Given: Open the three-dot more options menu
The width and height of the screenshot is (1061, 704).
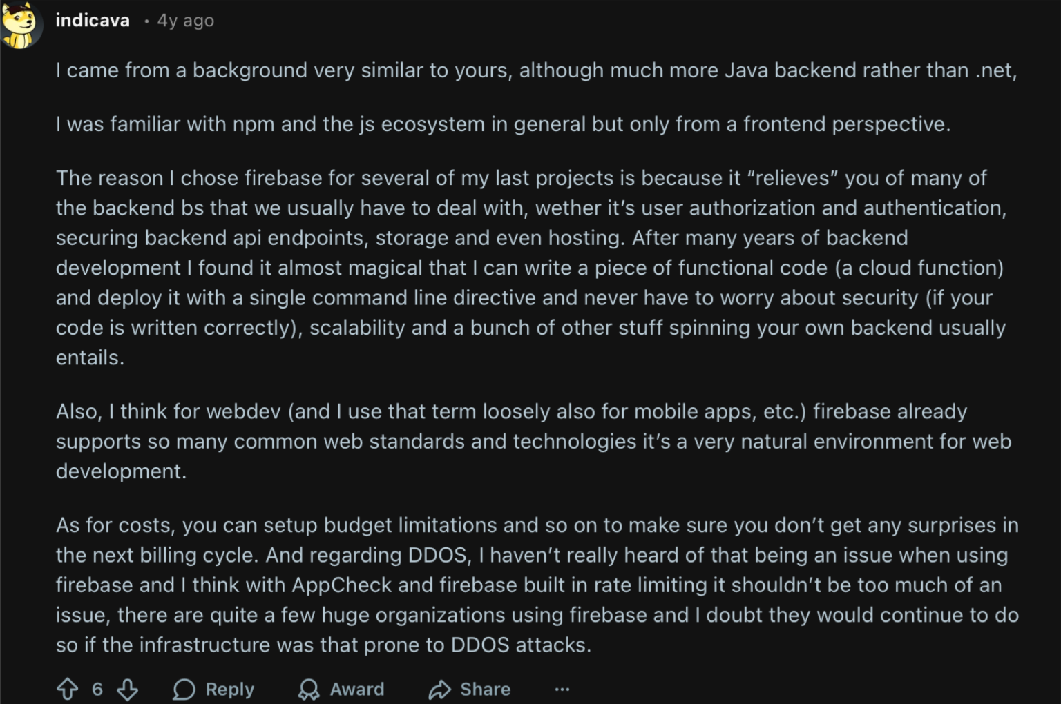Looking at the screenshot, I should [562, 689].
